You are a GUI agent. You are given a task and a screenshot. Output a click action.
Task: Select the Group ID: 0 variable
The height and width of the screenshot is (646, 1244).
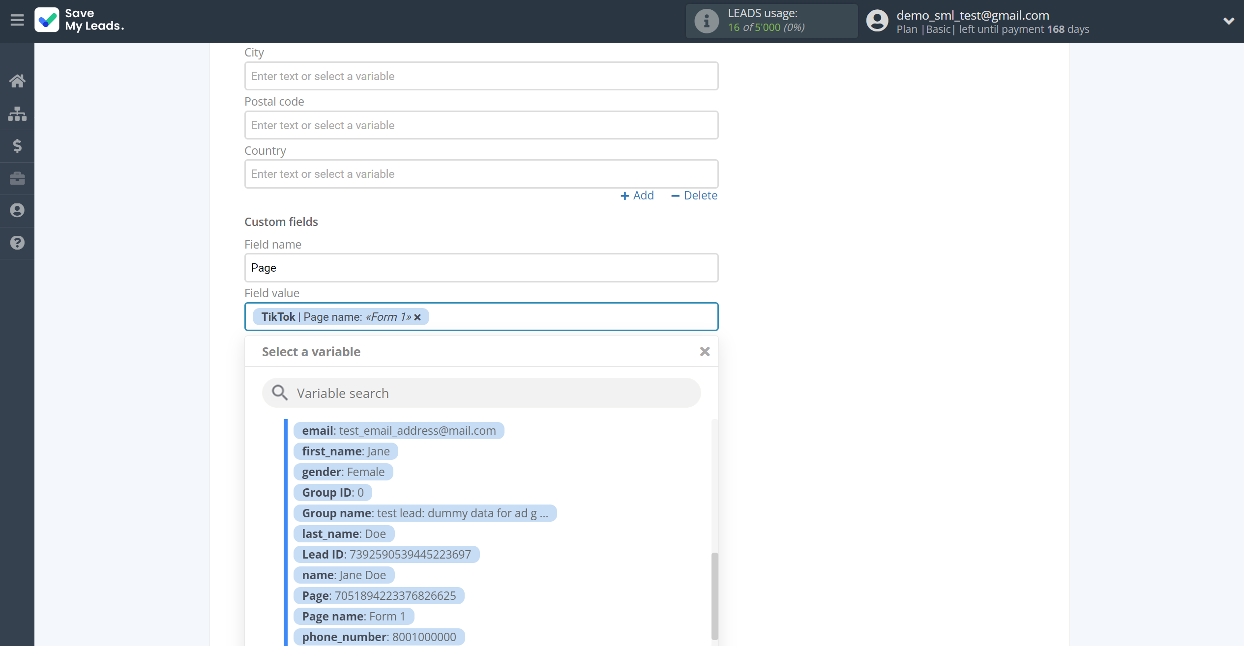tap(333, 493)
